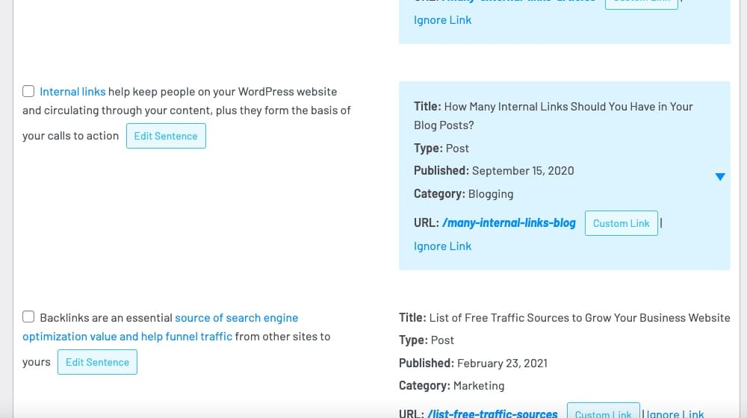Screen dimensions: 747x418
Task: Select the title 'How Many Internal Links Should You Have'
Action: coord(553,116)
